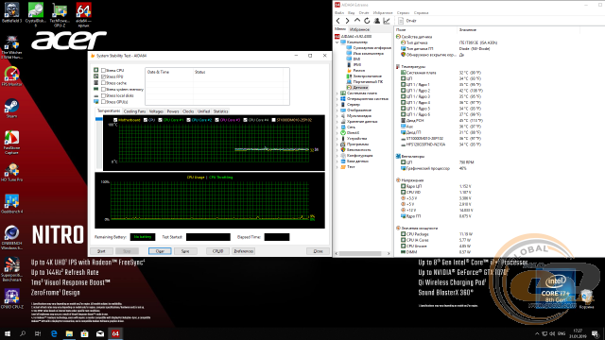605x340 pixels.
Task: Open the user icon in AIDA64 toolbar
Action: 377,21
